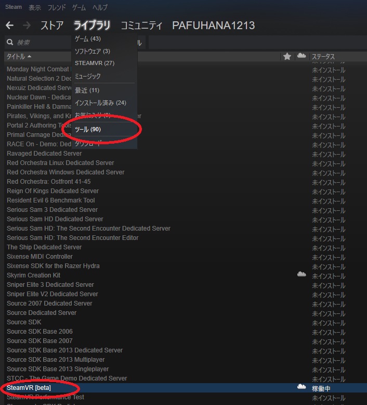This screenshot has width=367, height=405.
Task: Select 最近 (11) in dropdown
Action: coord(87,91)
